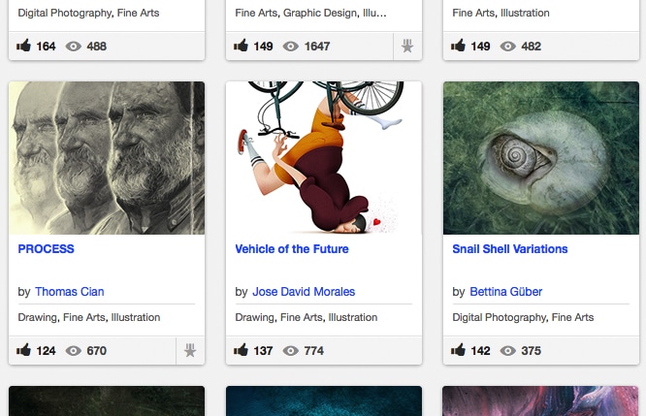Click thumbs-up icon on Snail Shell Variations
Viewport: 646px width, 416px height.
coord(460,351)
